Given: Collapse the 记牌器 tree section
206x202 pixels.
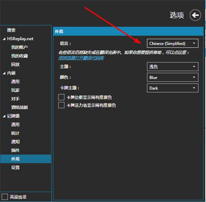Looking at the screenshot, I should tap(4, 116).
